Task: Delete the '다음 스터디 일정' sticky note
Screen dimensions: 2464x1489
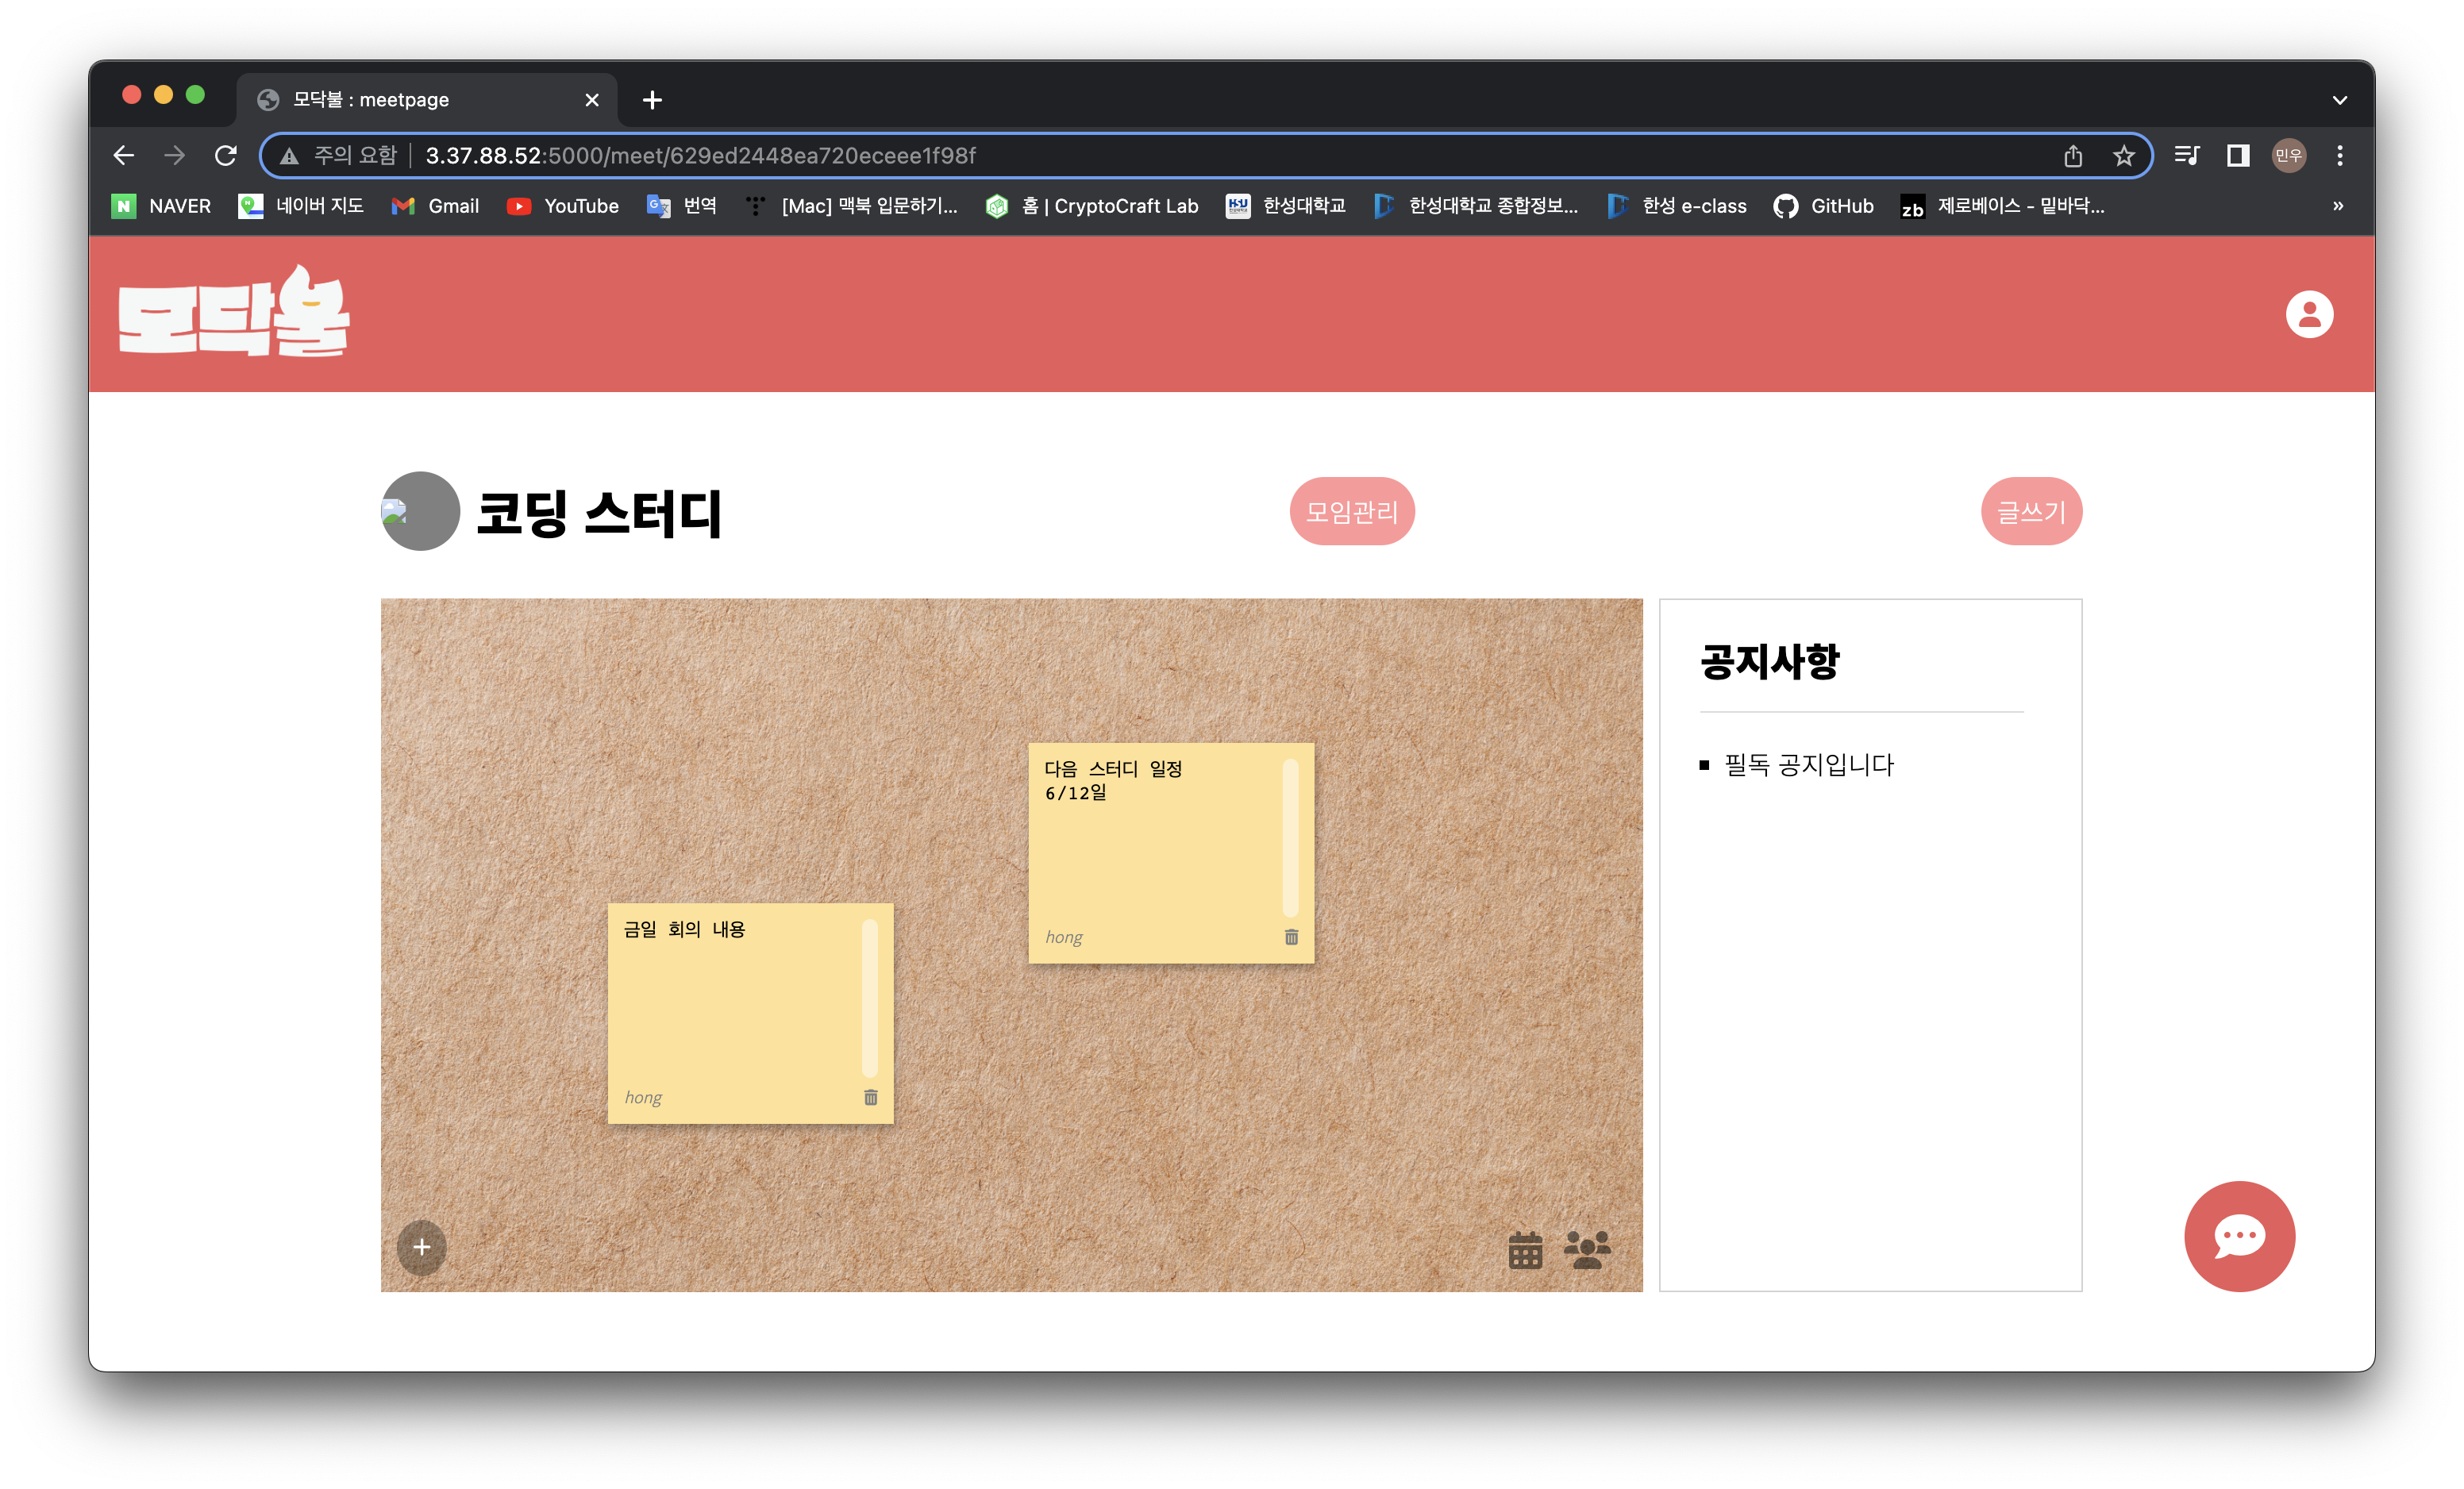Action: pos(1291,937)
